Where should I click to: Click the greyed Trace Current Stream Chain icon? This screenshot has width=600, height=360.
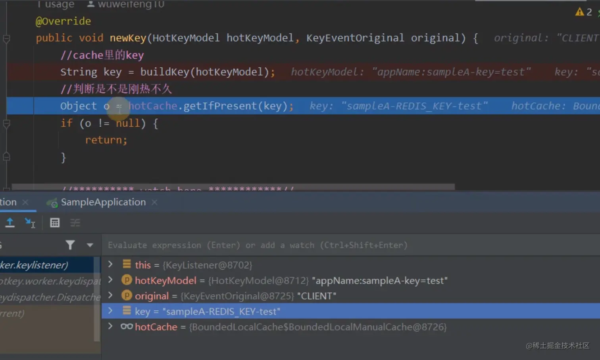pos(75,223)
